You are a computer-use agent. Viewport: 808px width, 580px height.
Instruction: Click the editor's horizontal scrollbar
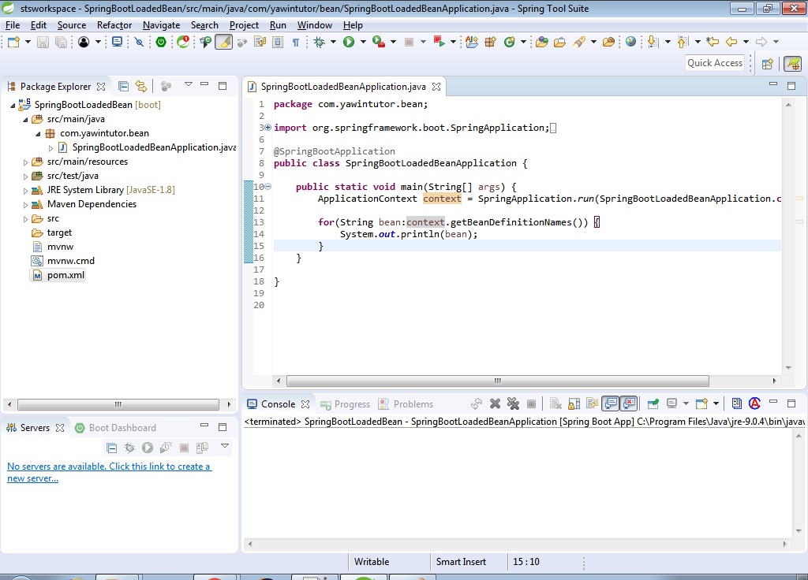[496, 381]
